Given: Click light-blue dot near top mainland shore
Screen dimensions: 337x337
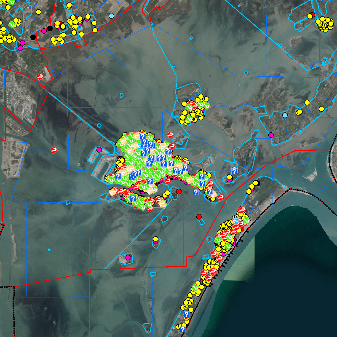Looking at the screenshot, I should click(111, 16).
